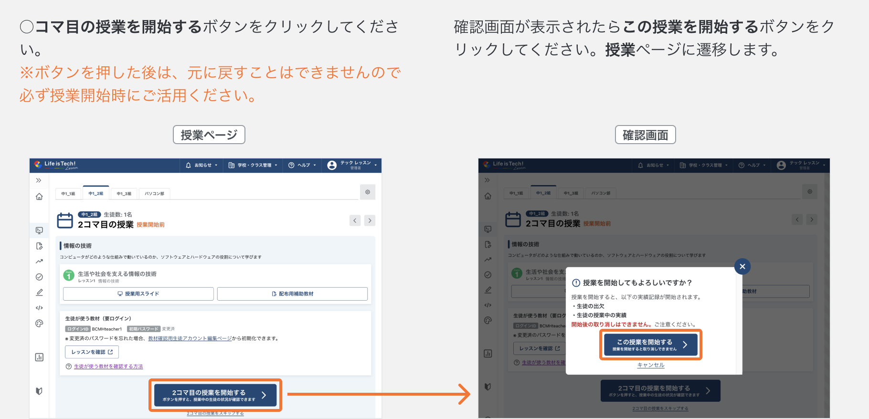Screen dimensions: 869x419
Task: Select パソコン部 tab in the 授業ページ screenshot
Action: pos(155,193)
